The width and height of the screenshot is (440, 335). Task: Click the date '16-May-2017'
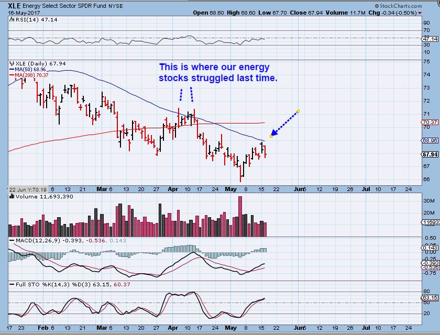pyautogui.click(x=24, y=13)
